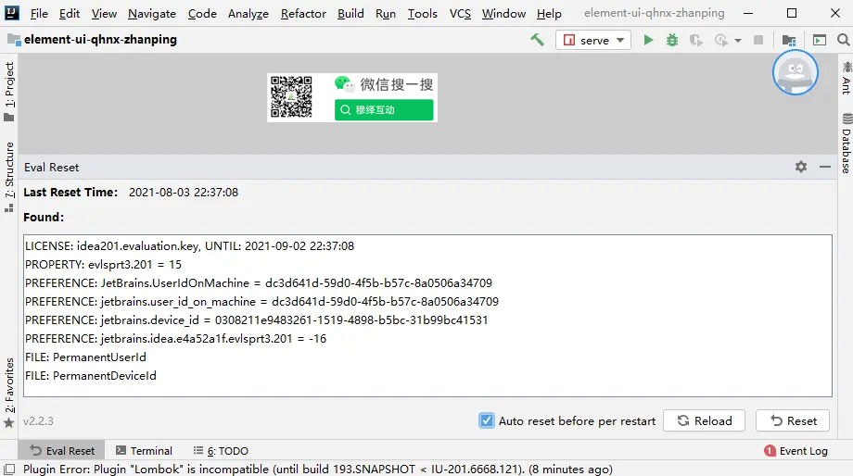Open the Run menu

385,13
